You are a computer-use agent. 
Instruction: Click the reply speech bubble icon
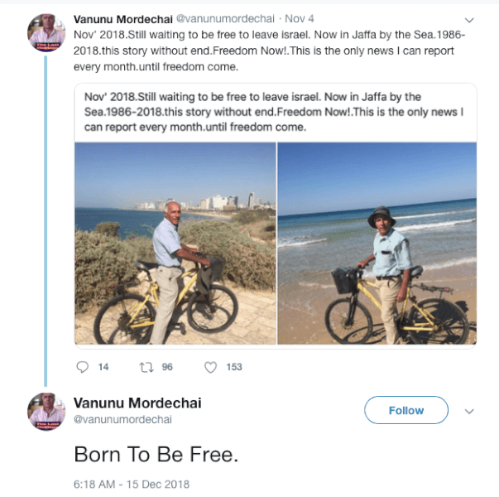coord(82,367)
